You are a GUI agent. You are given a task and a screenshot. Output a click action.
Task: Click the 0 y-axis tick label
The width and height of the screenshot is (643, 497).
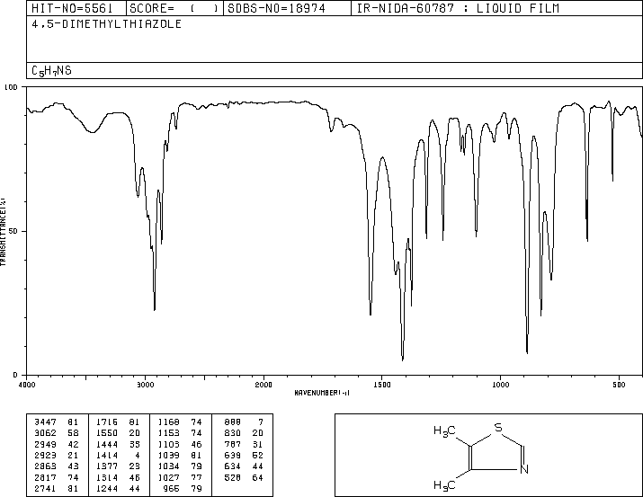click(x=15, y=375)
